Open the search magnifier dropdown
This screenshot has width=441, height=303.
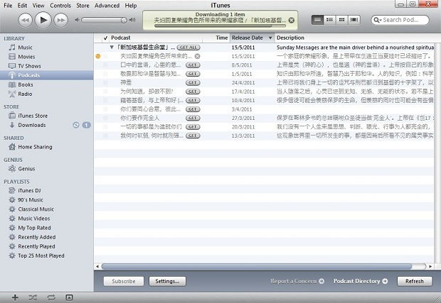click(x=378, y=20)
